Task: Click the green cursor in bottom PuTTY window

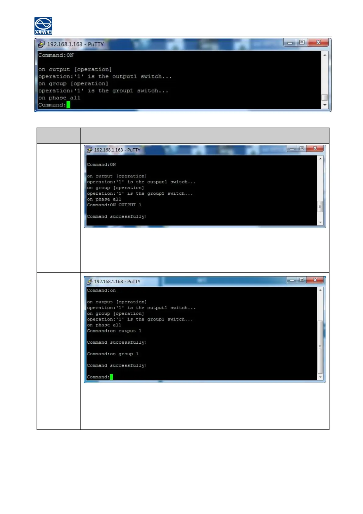Action: tap(112, 377)
